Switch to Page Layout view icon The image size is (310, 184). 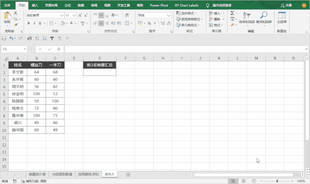[x=244, y=181]
